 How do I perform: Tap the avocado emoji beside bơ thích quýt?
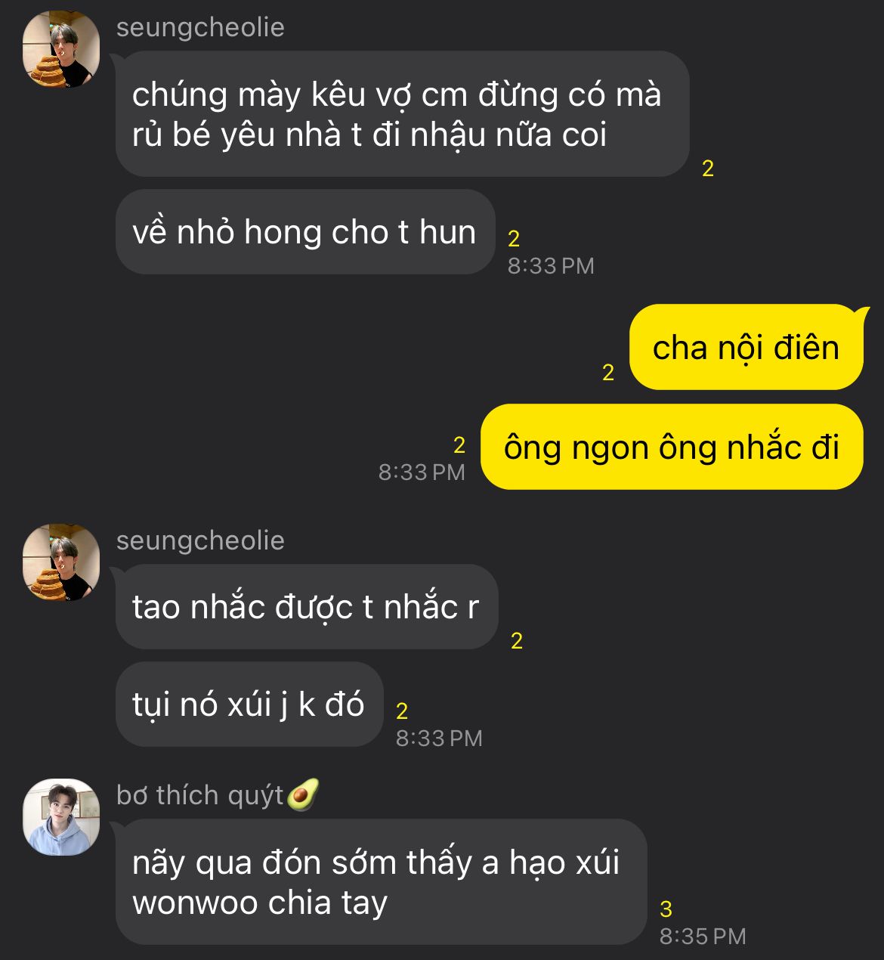click(302, 794)
